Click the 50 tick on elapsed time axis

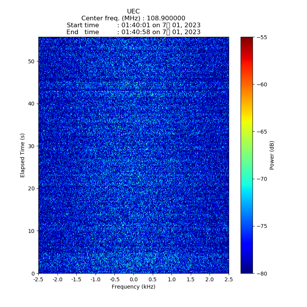tap(31, 61)
